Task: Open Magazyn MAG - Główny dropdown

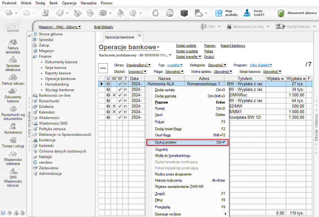Action: pyautogui.click(x=60, y=27)
